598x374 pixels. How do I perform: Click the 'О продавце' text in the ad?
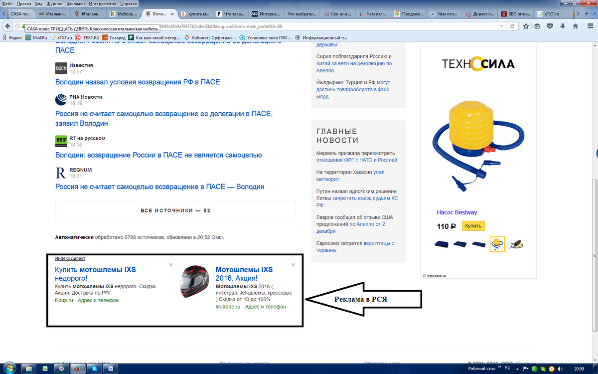click(x=435, y=276)
